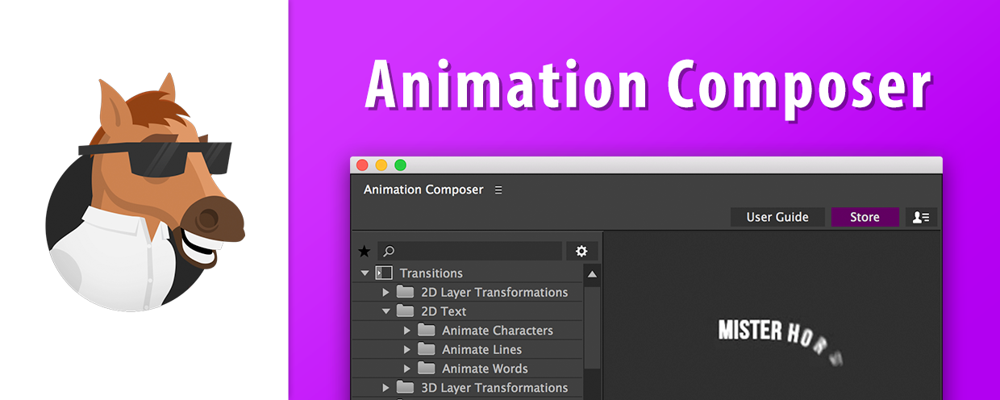Select the 2D Text row
This screenshot has width=1000, height=400.
[x=468, y=311]
